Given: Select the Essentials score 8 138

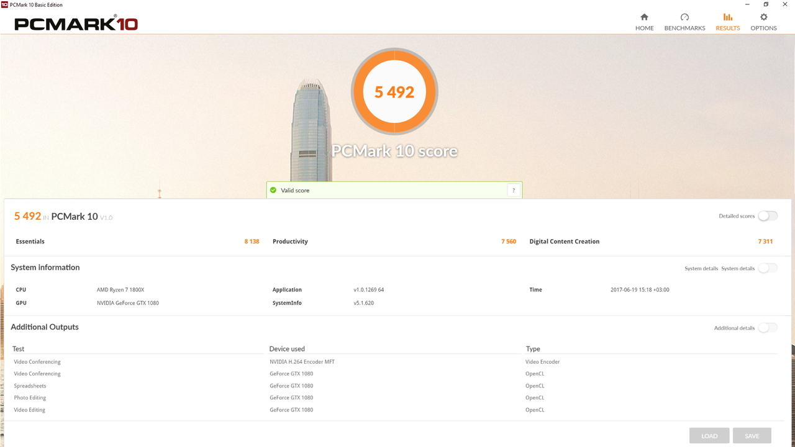Looking at the screenshot, I should pos(252,242).
